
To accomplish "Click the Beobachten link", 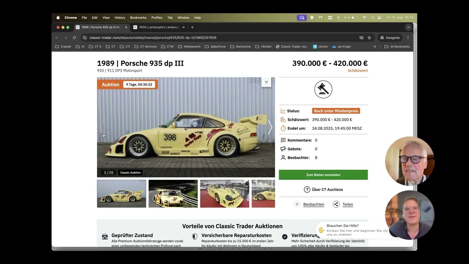I will pos(314,205).
